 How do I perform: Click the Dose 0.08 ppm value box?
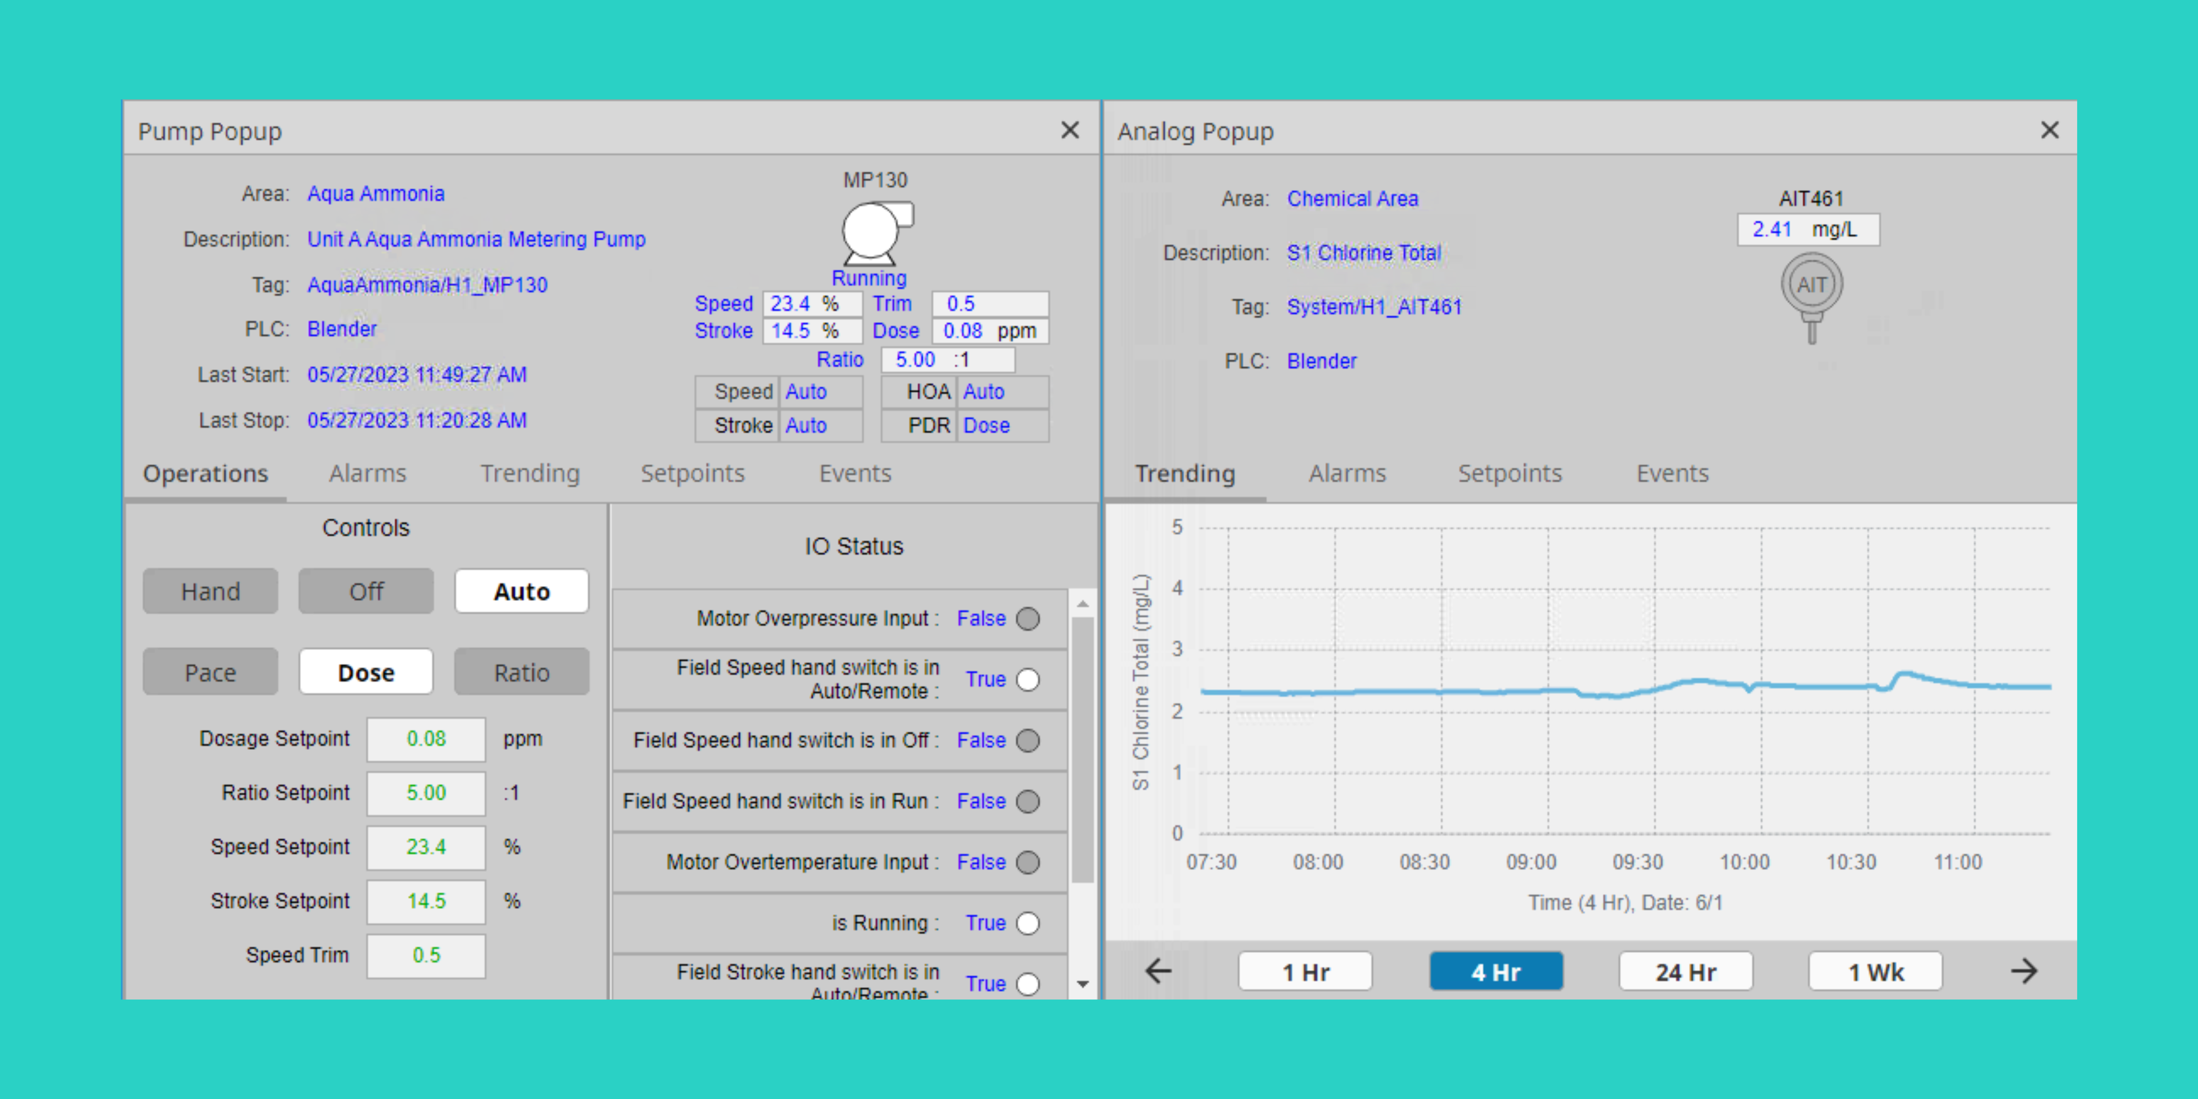(990, 331)
